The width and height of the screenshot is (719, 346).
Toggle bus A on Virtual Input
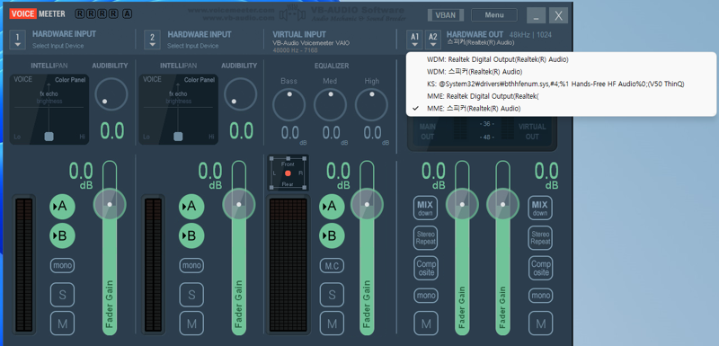coord(332,207)
